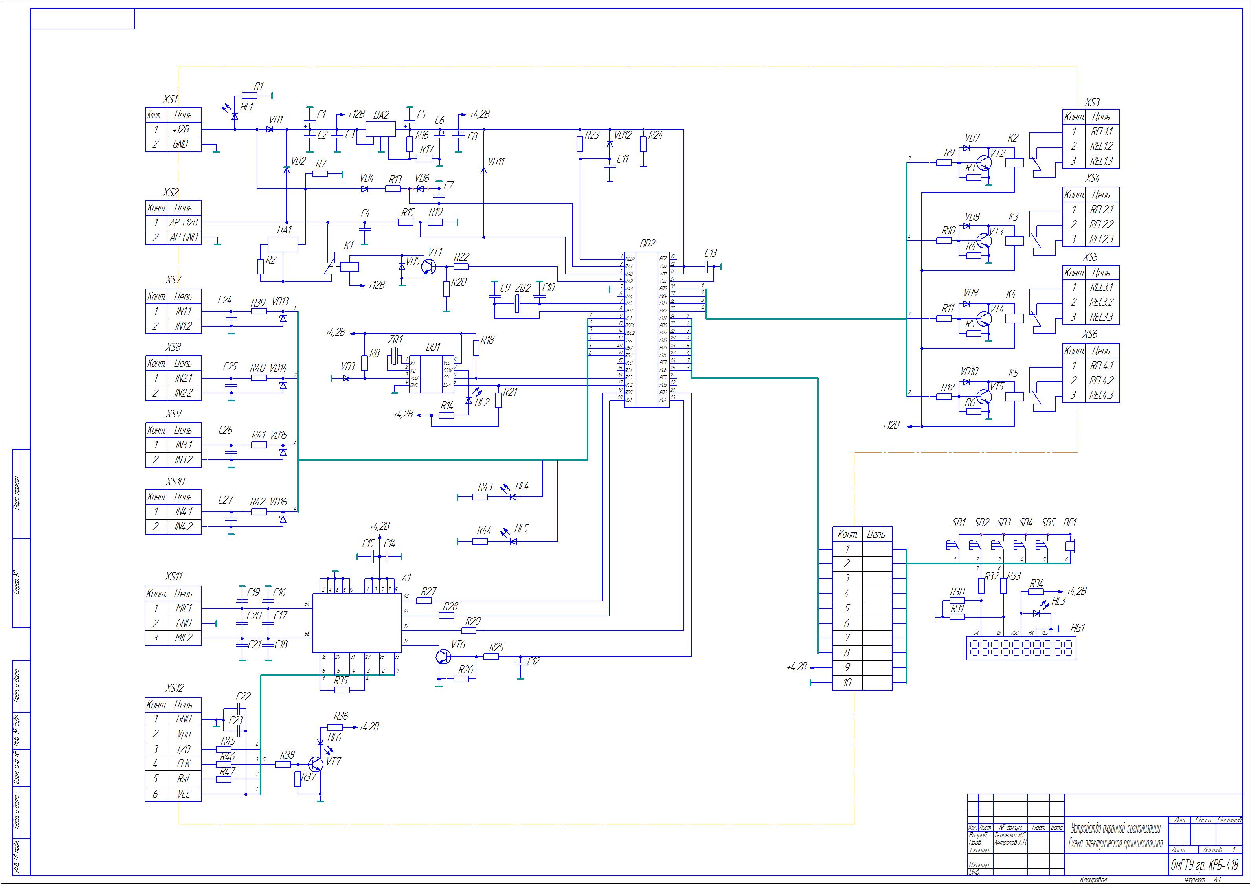Select the VT5 transistor symbol

(984, 397)
